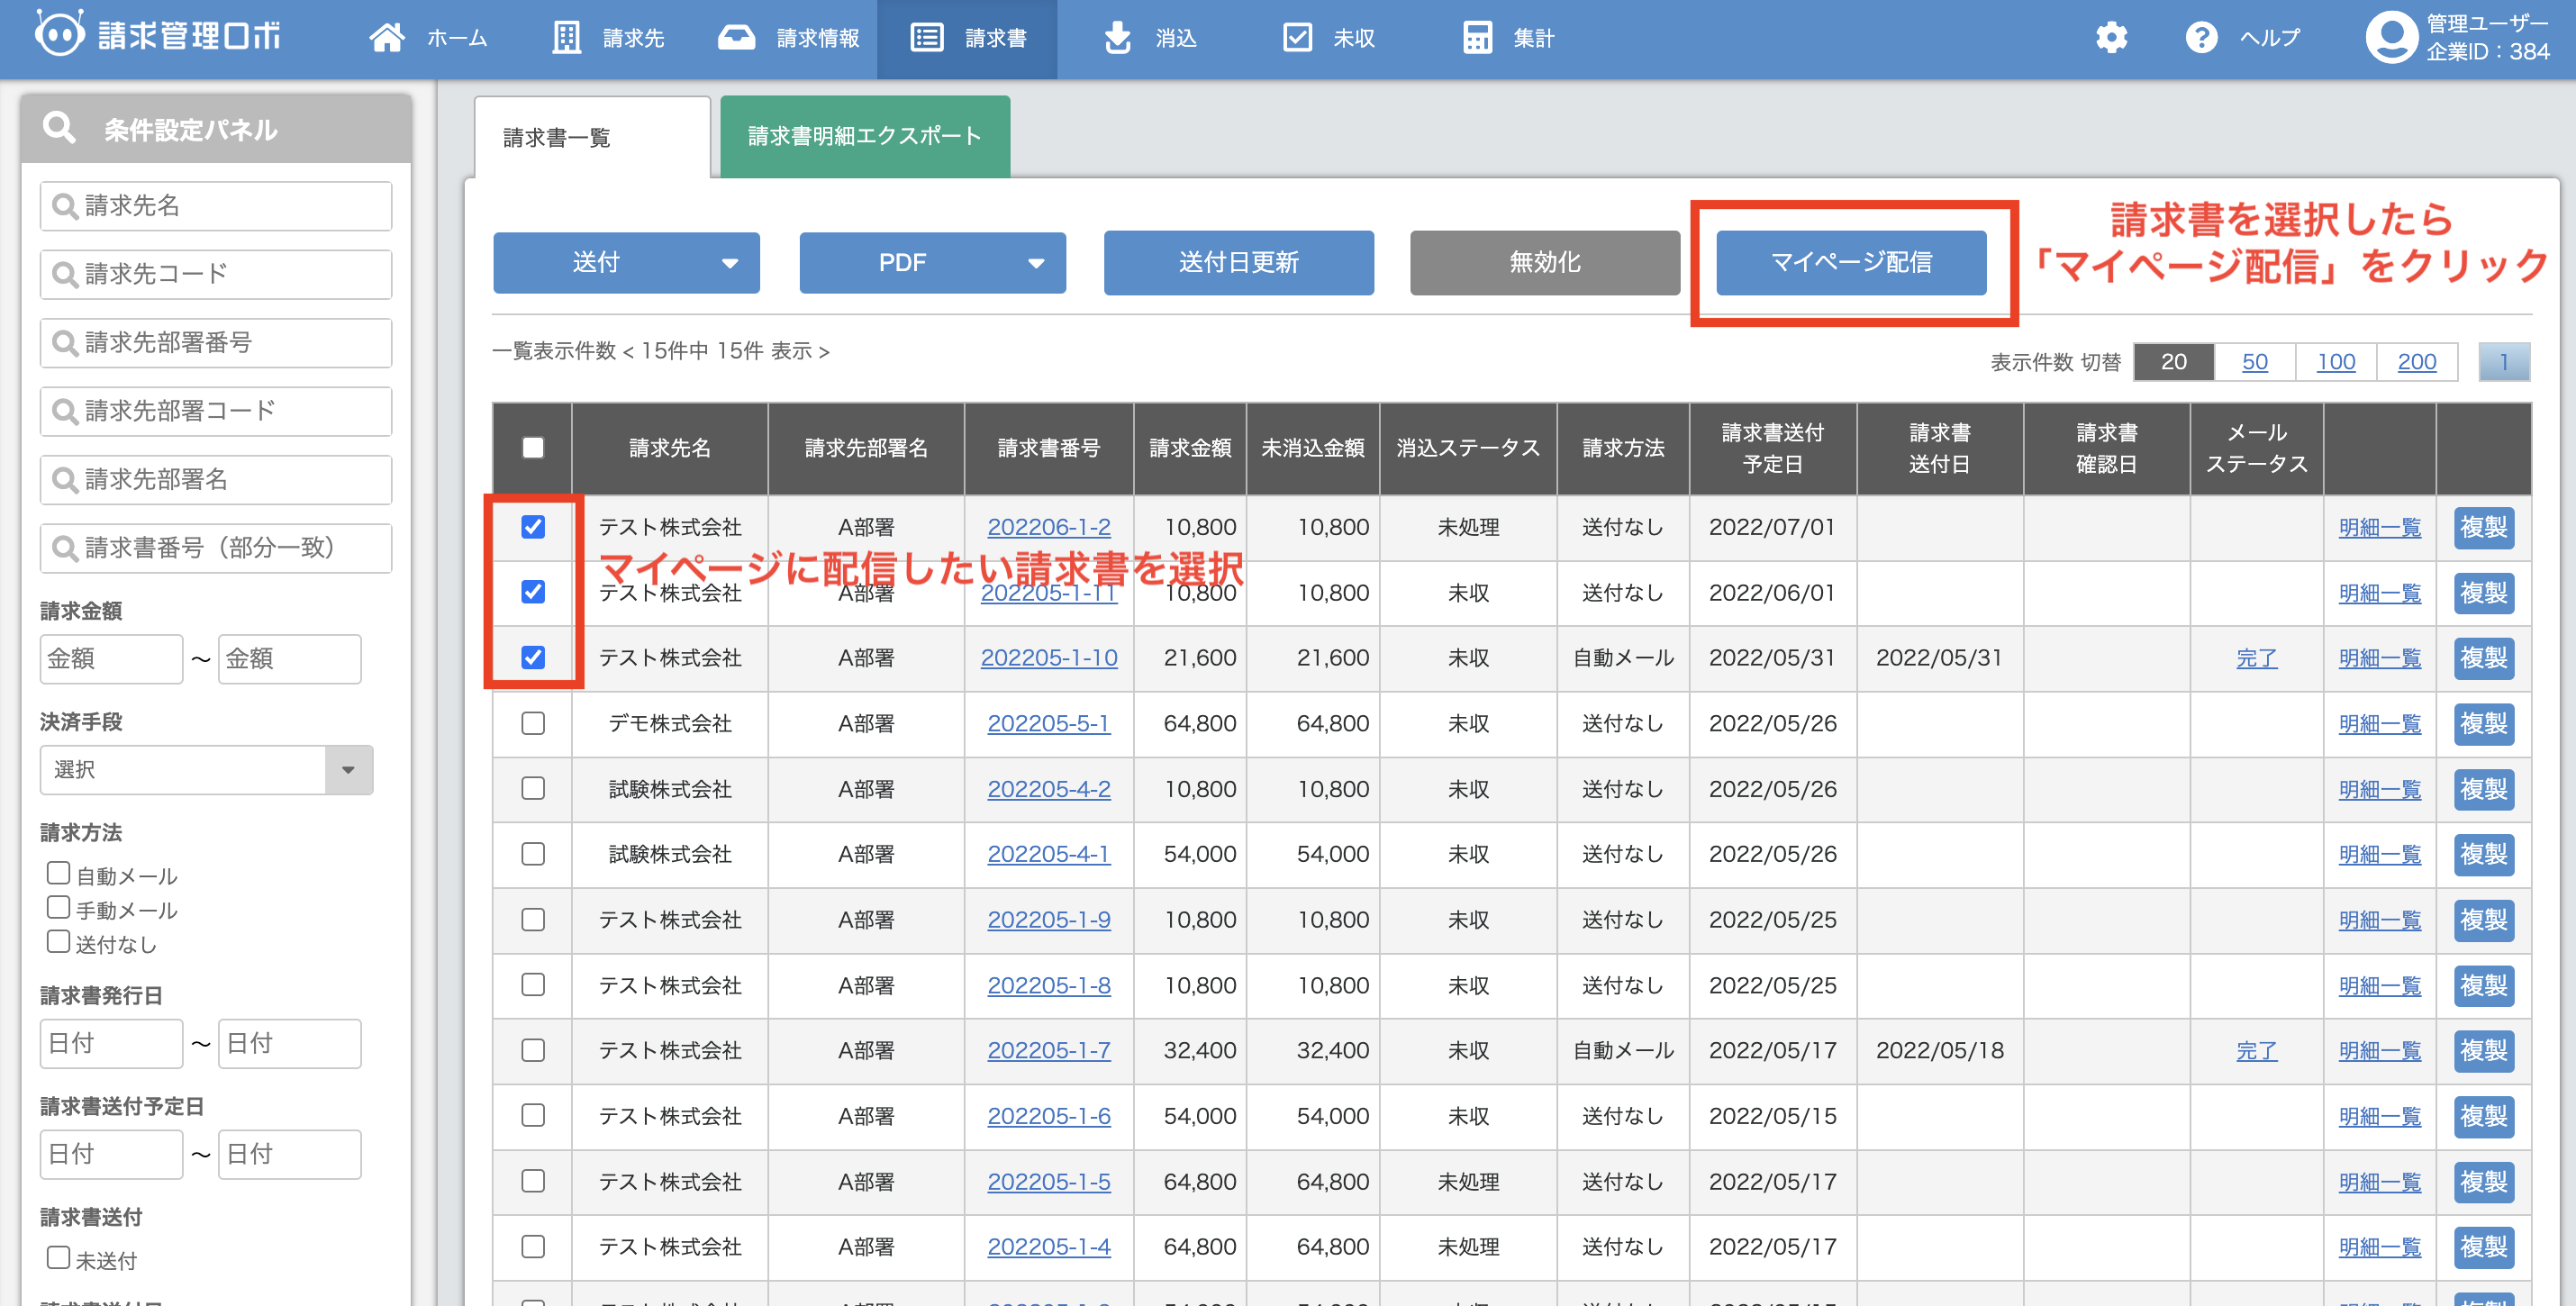The width and height of the screenshot is (2576, 1306).
Task: Open the 請求書 menu in navigation
Action: pyautogui.click(x=967, y=38)
